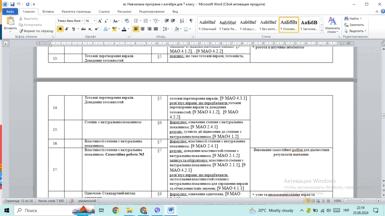Click Increase Indent icon
Screen dimensions: 385x216
pos(173,21)
